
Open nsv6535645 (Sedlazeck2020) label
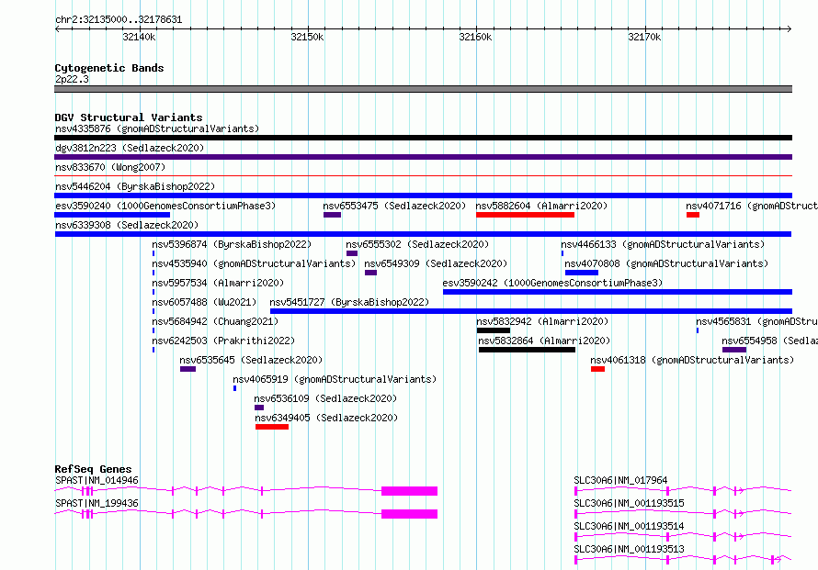pos(251,360)
